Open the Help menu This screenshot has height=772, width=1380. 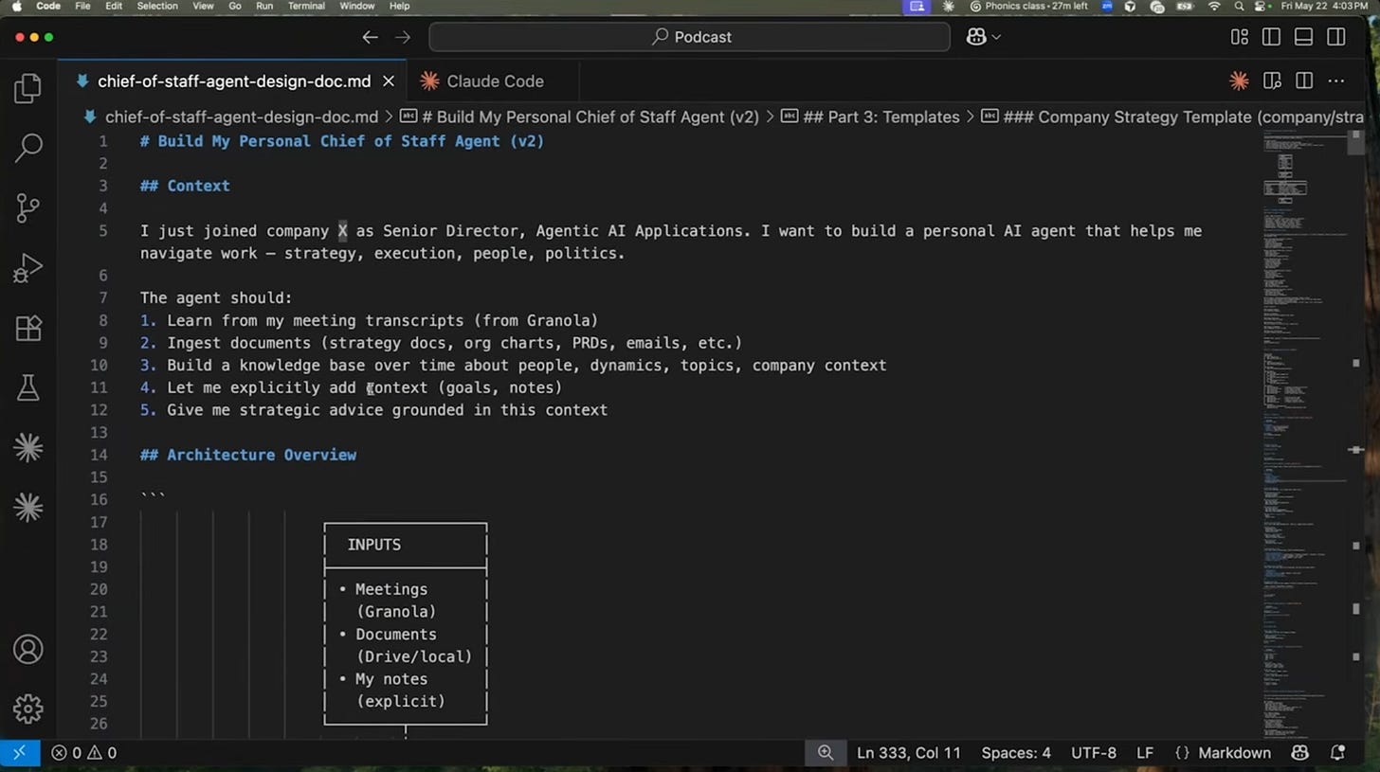(x=400, y=7)
